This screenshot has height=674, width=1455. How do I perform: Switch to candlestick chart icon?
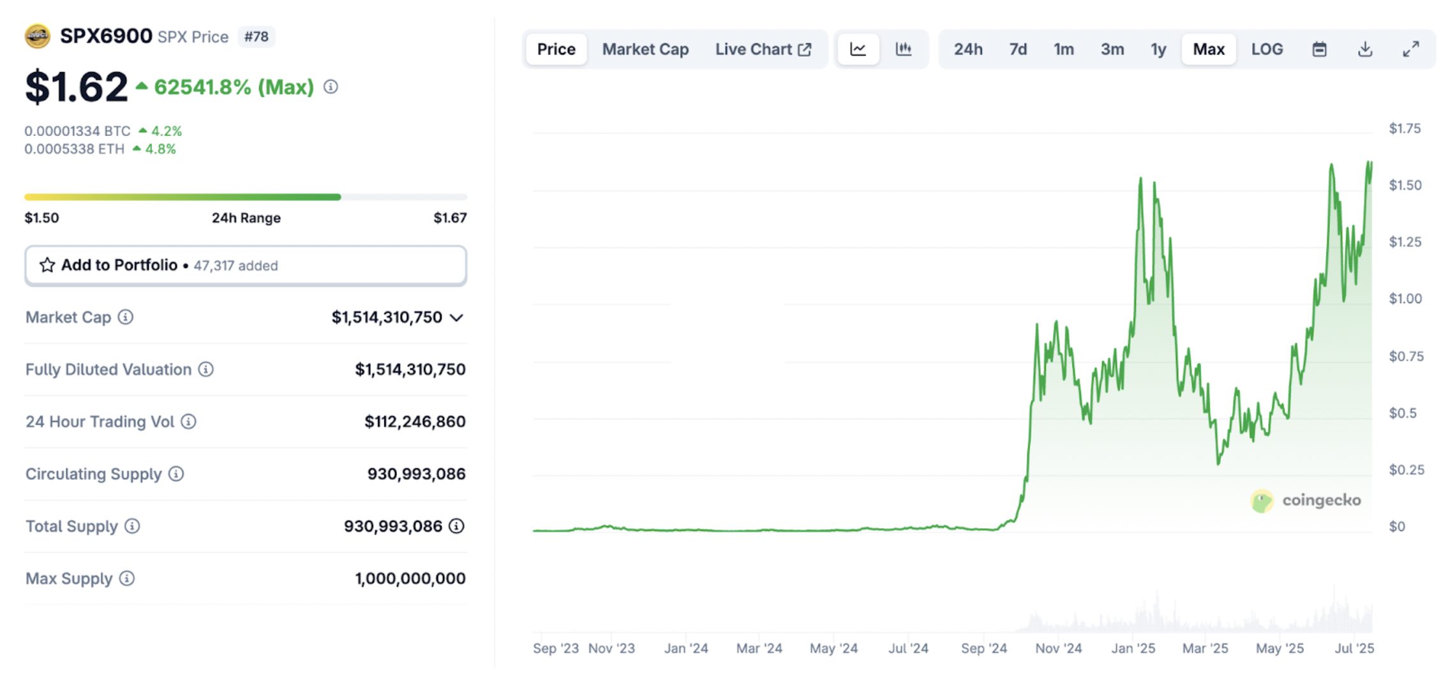click(903, 49)
